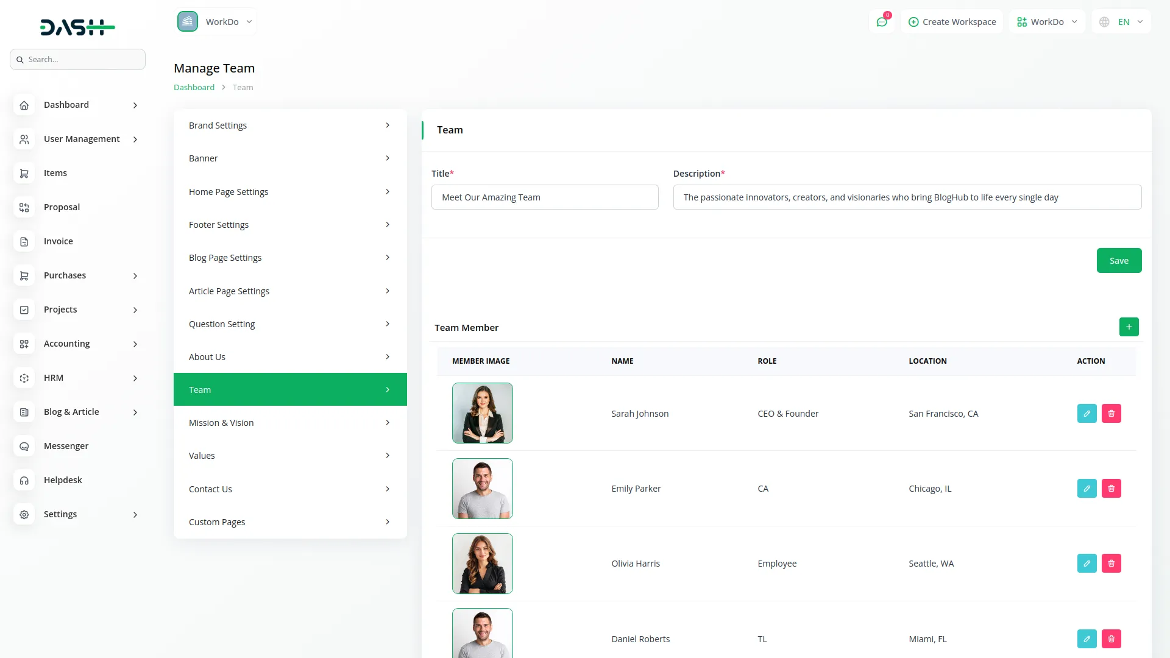The height and width of the screenshot is (658, 1170).
Task: Expand the Accounting sidebar menu
Action: click(77, 344)
